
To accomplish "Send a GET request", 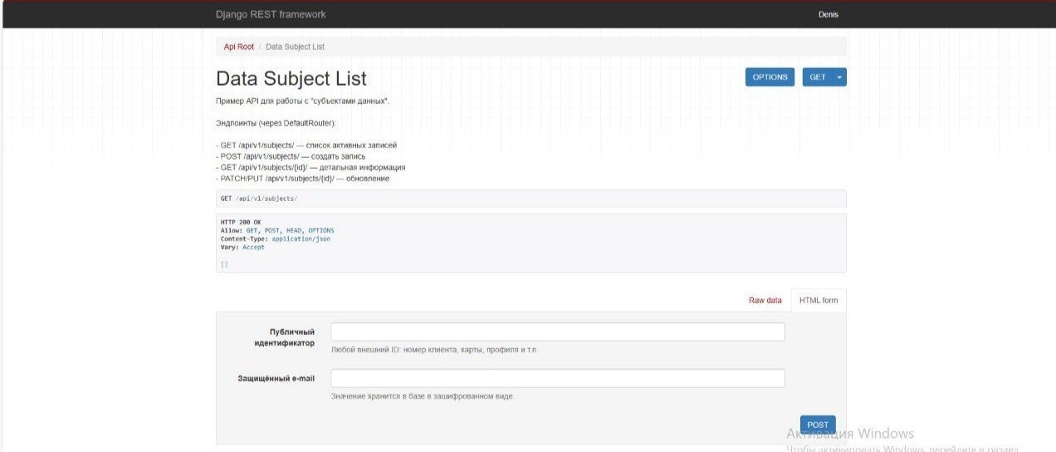I will pyautogui.click(x=818, y=77).
